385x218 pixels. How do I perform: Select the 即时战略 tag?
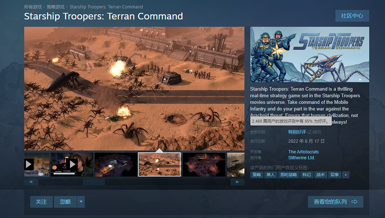click(x=288, y=175)
